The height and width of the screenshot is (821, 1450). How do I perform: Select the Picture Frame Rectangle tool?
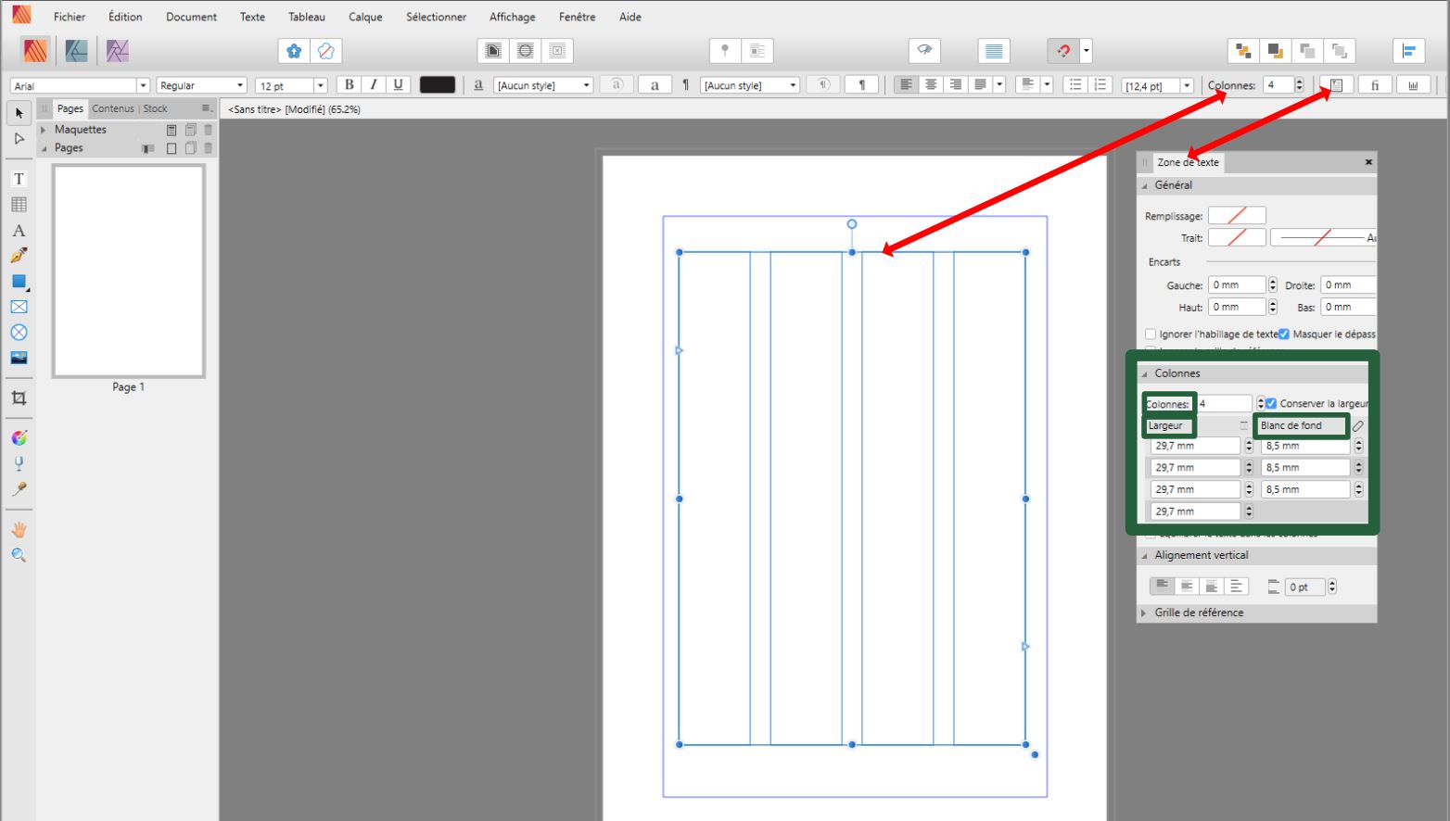(19, 307)
